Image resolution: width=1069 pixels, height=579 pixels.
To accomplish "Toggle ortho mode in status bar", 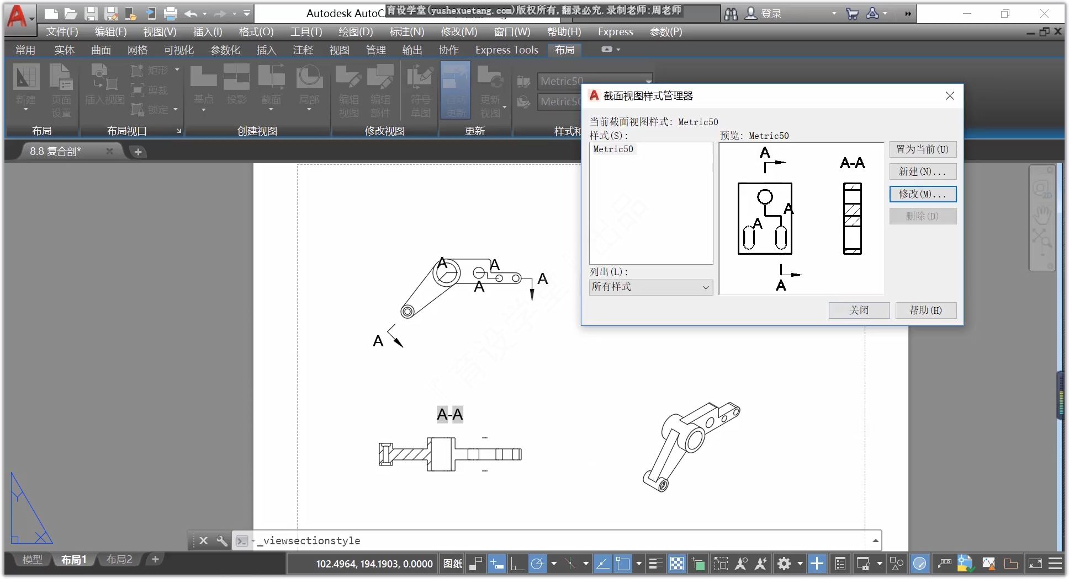I will [517, 564].
